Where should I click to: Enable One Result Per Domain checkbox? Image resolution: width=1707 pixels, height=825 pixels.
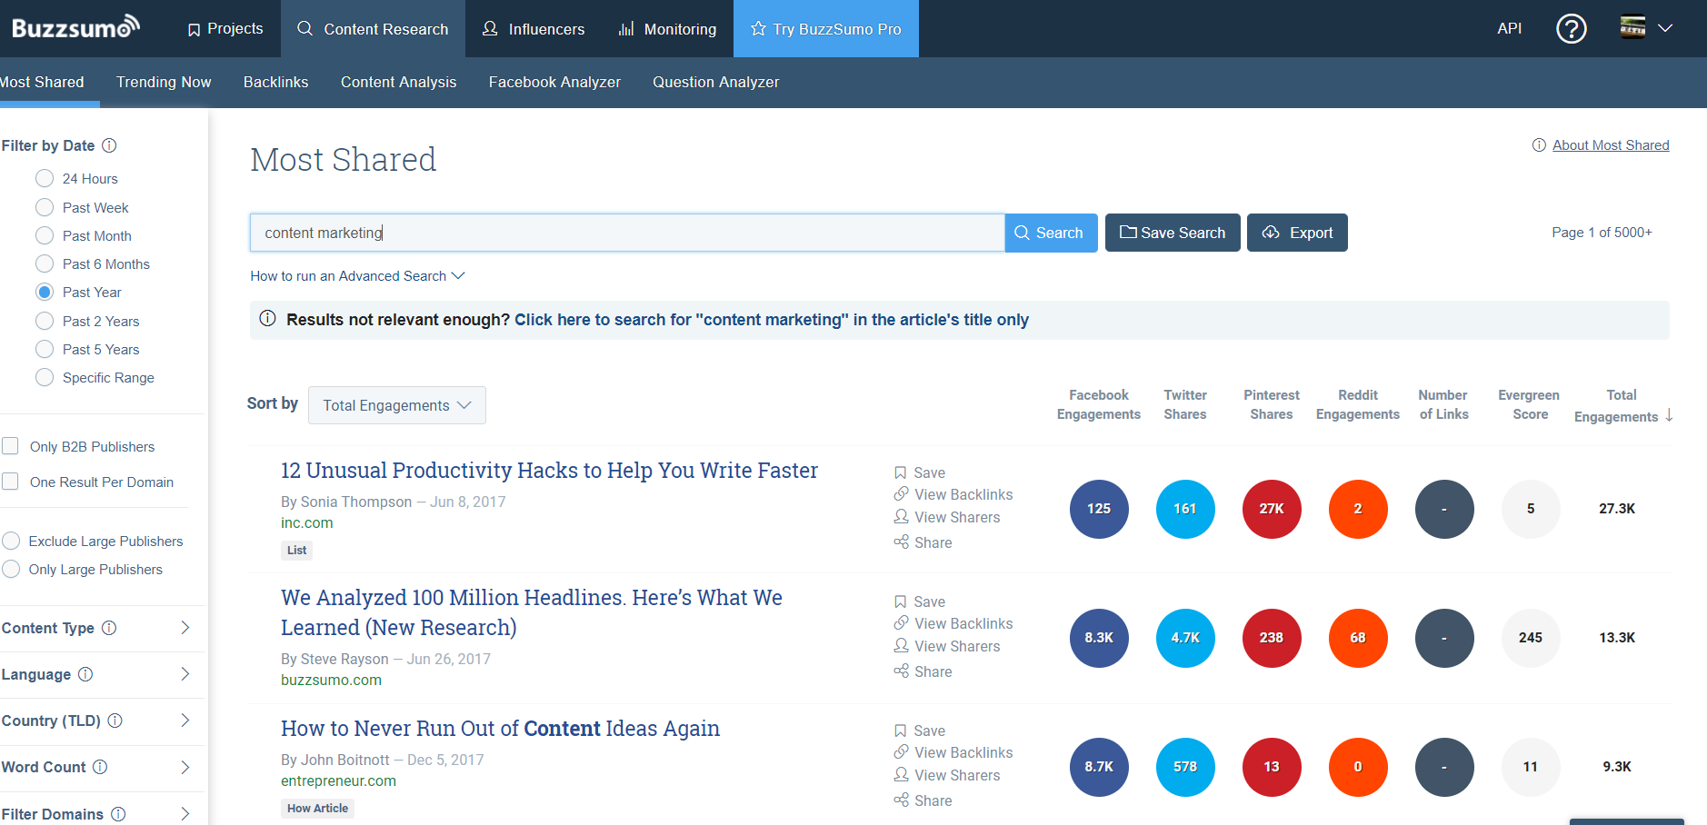[11, 482]
